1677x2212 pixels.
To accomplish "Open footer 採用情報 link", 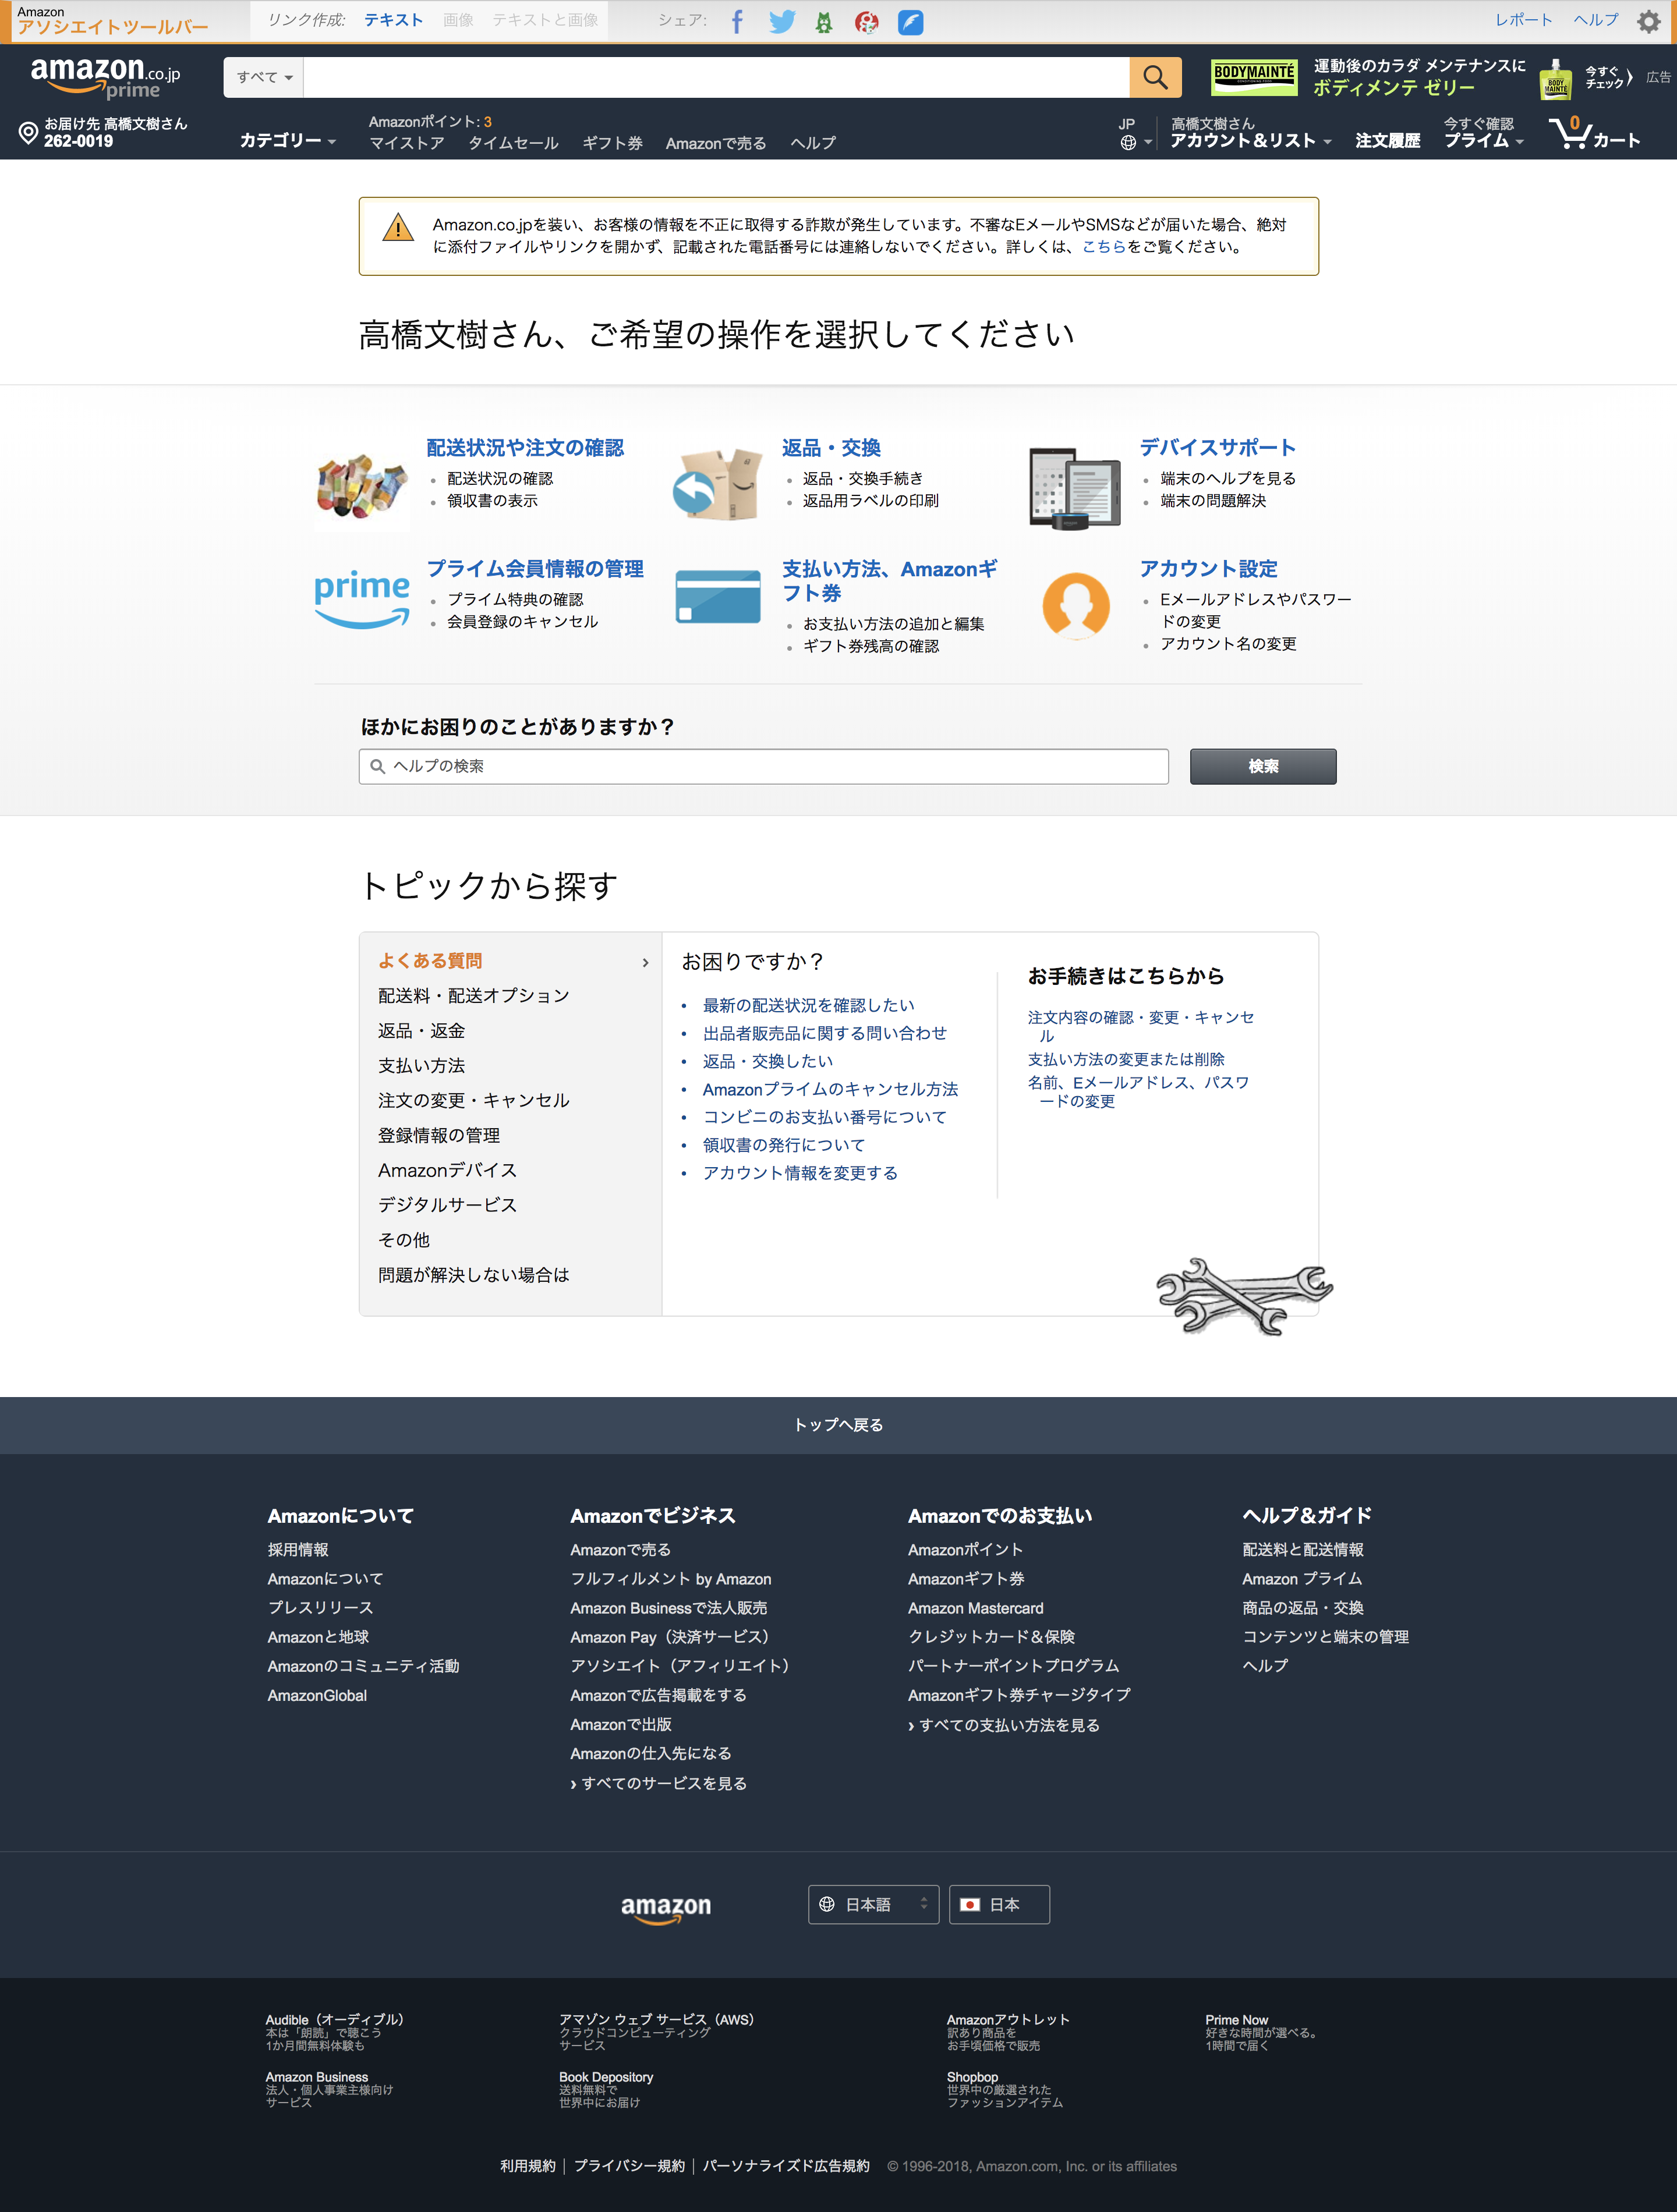I will pos(297,1549).
